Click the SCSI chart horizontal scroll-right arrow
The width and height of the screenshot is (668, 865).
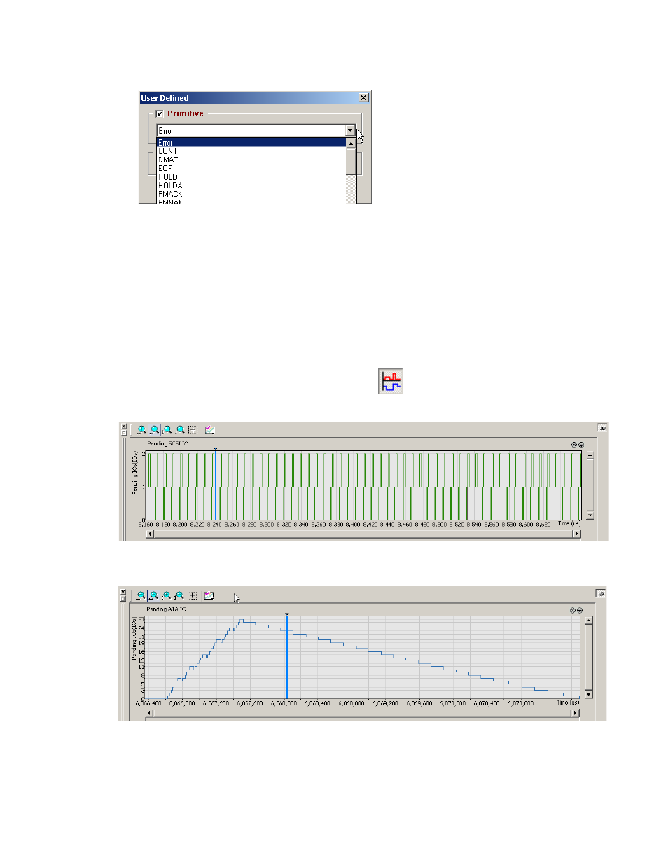click(x=576, y=534)
